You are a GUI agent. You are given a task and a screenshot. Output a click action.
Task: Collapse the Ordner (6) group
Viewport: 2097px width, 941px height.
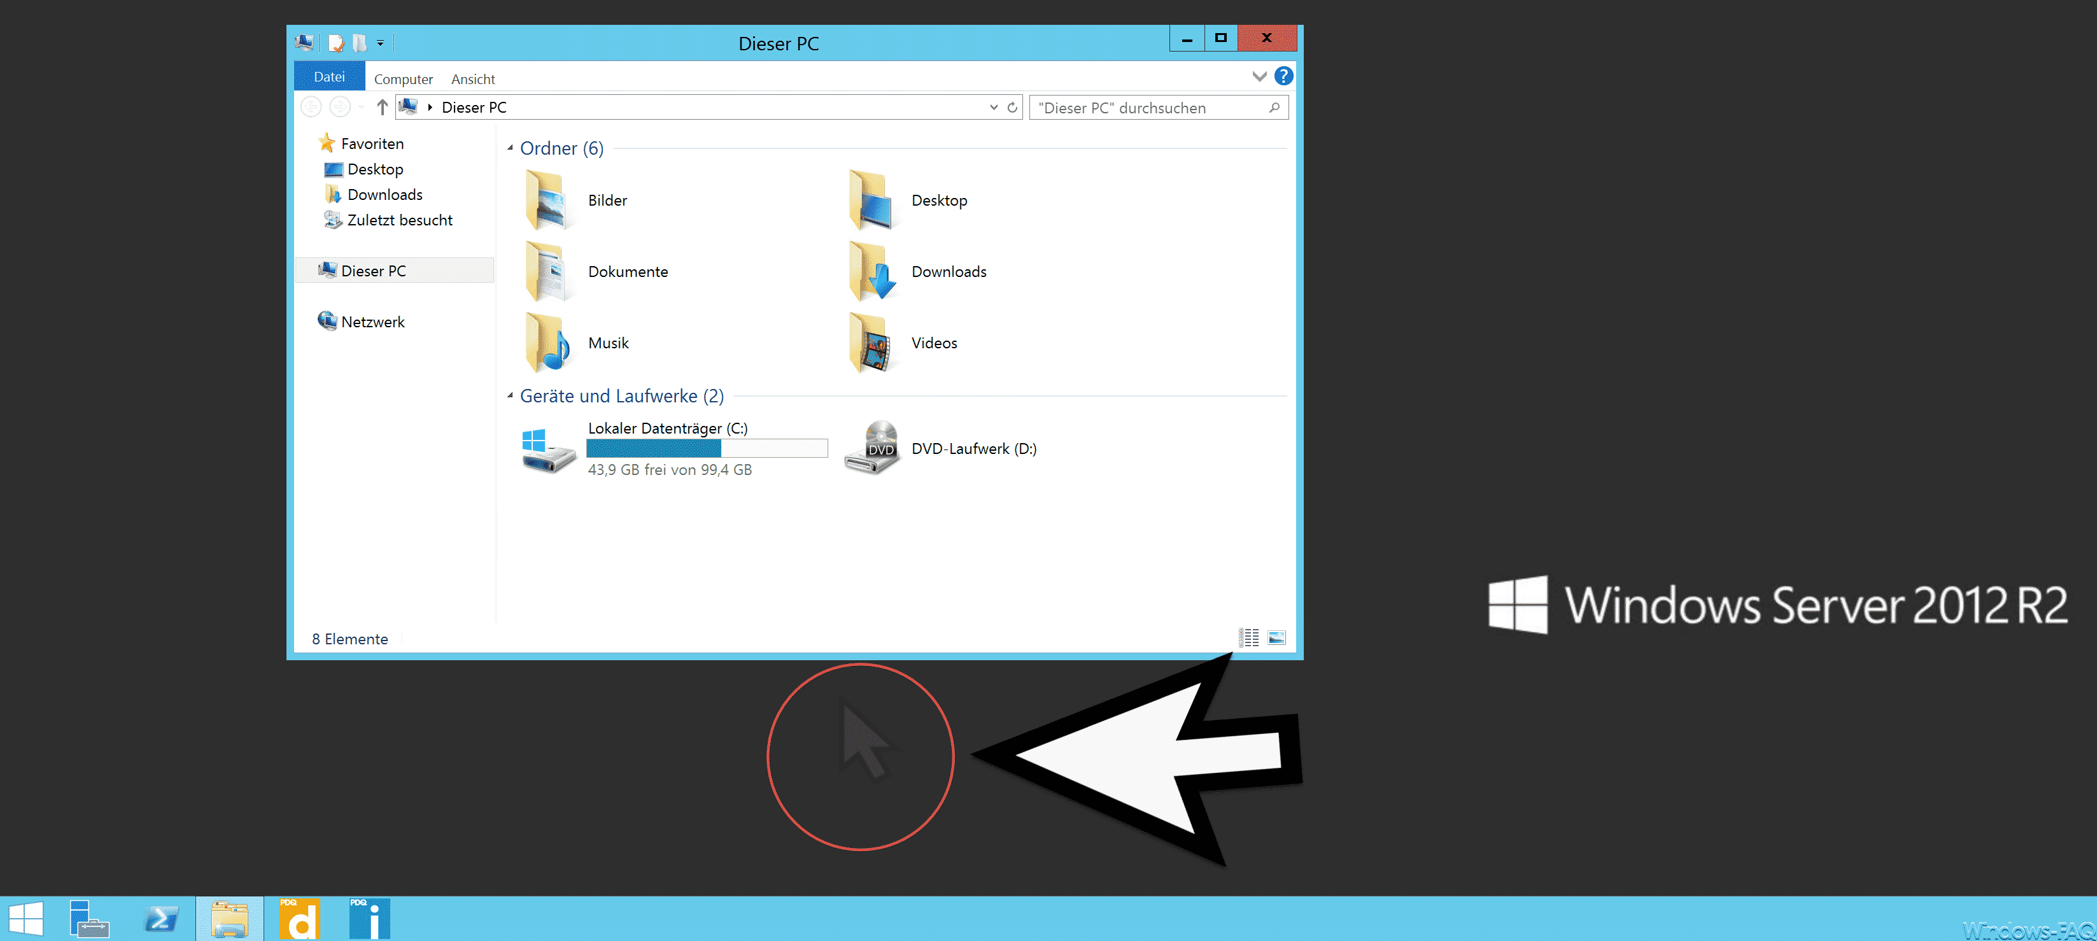point(511,148)
